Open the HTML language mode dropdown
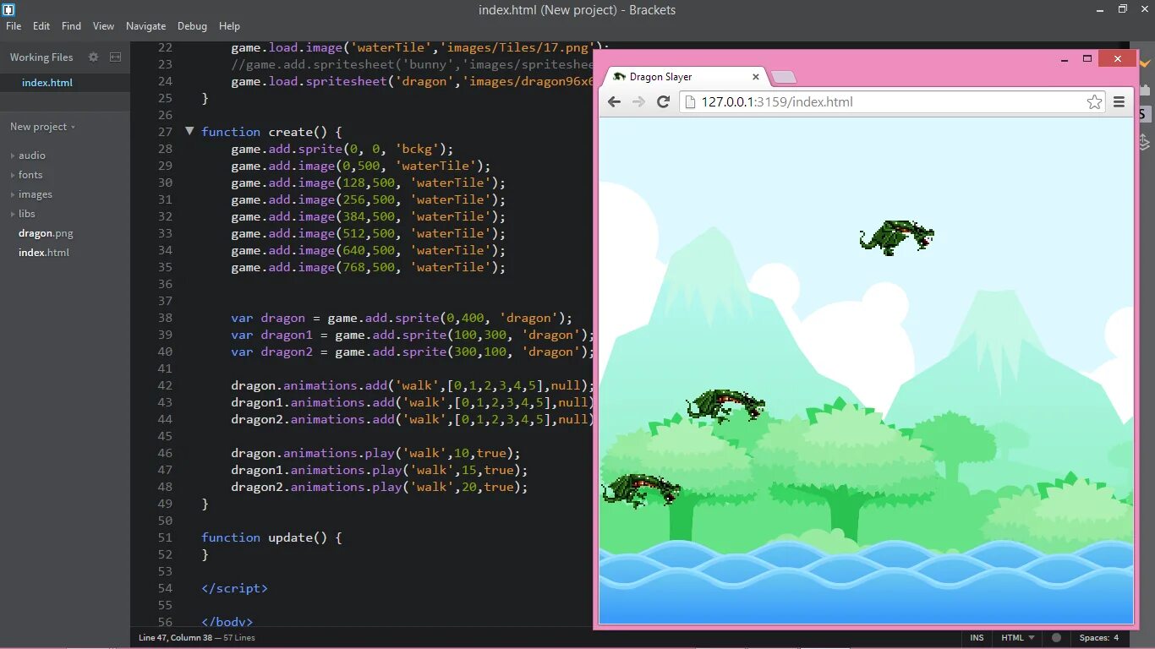Viewport: 1155px width, 649px height. pyautogui.click(x=1018, y=638)
